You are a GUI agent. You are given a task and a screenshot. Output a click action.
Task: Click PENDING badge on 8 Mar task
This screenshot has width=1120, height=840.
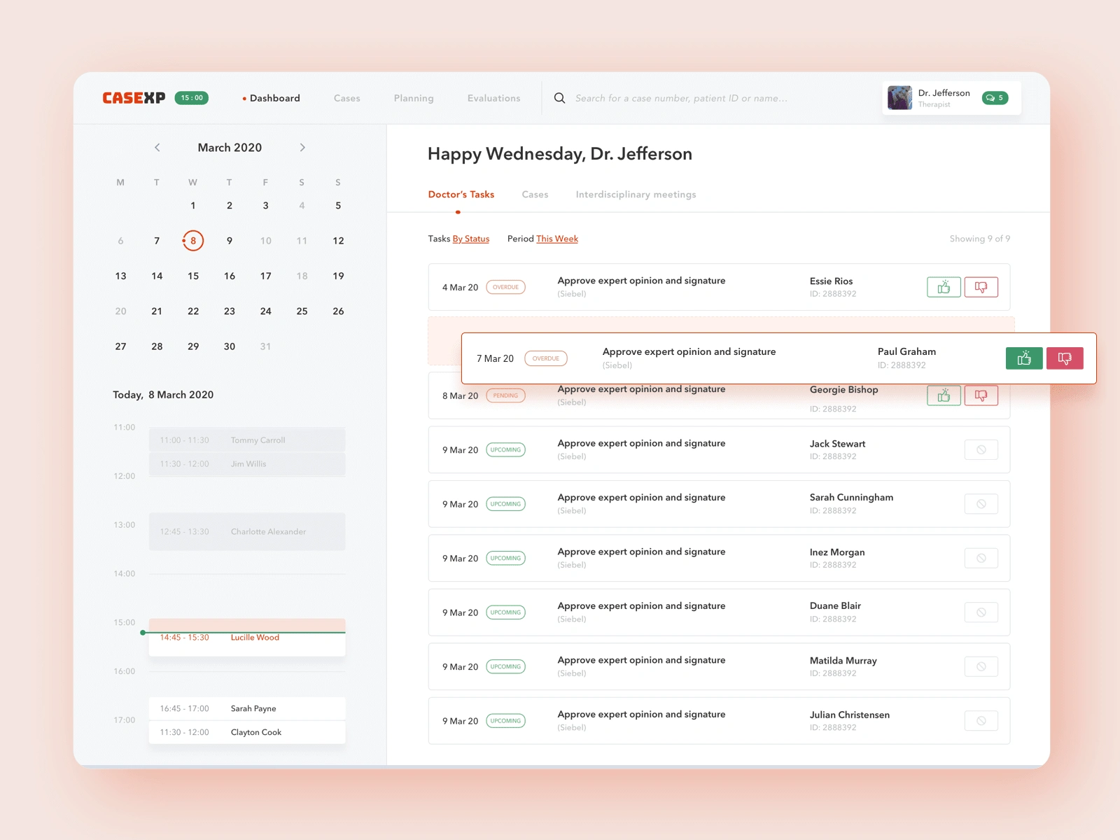click(x=505, y=395)
